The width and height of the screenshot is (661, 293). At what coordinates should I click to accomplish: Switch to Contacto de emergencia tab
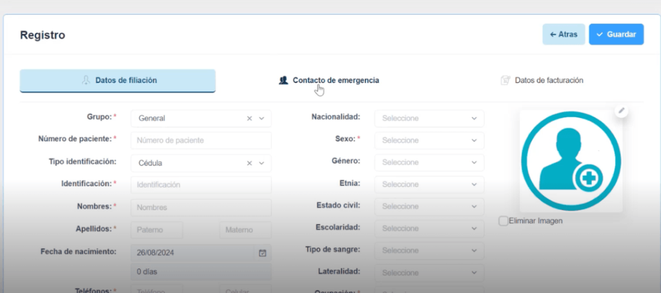(335, 80)
